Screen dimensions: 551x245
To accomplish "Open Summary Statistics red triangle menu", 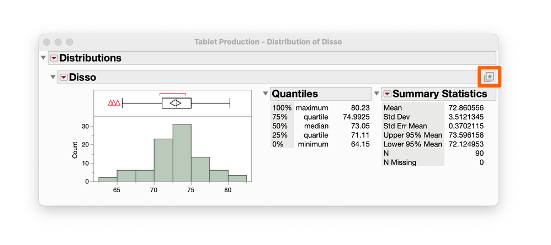I will (387, 94).
